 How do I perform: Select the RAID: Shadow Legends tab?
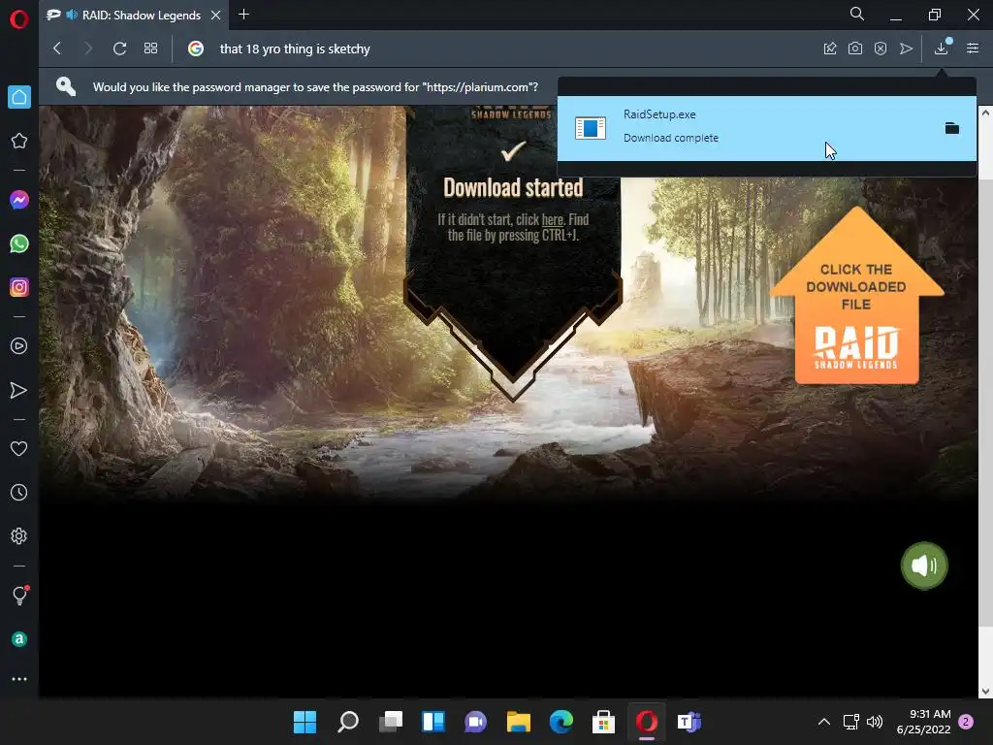click(x=134, y=16)
